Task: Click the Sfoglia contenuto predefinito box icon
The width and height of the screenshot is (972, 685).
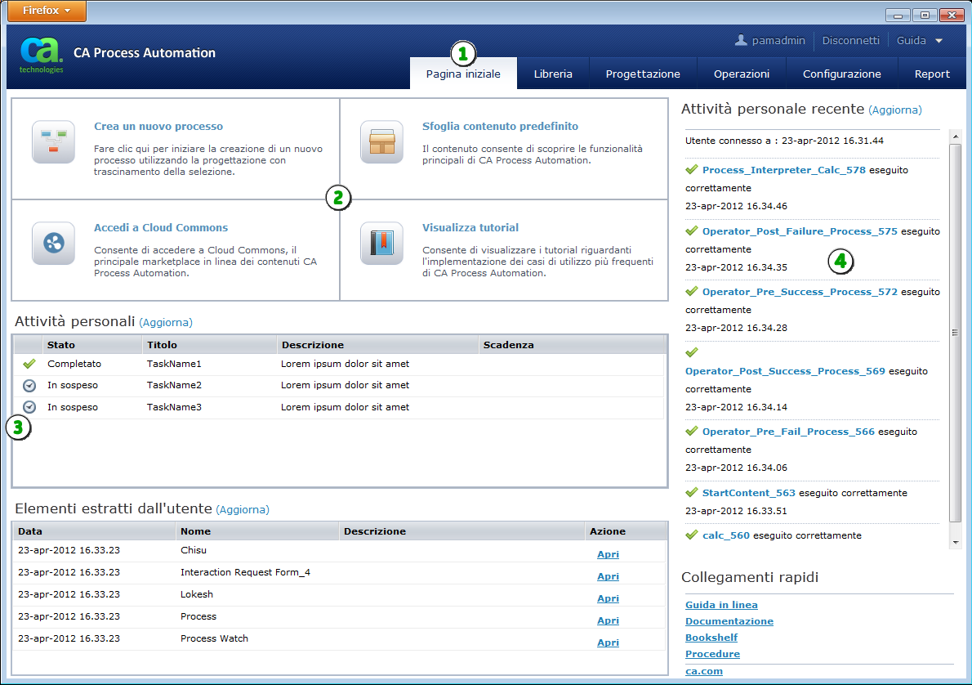Action: click(381, 142)
